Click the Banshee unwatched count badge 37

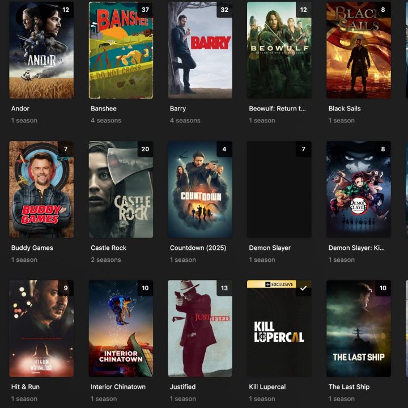click(x=145, y=10)
